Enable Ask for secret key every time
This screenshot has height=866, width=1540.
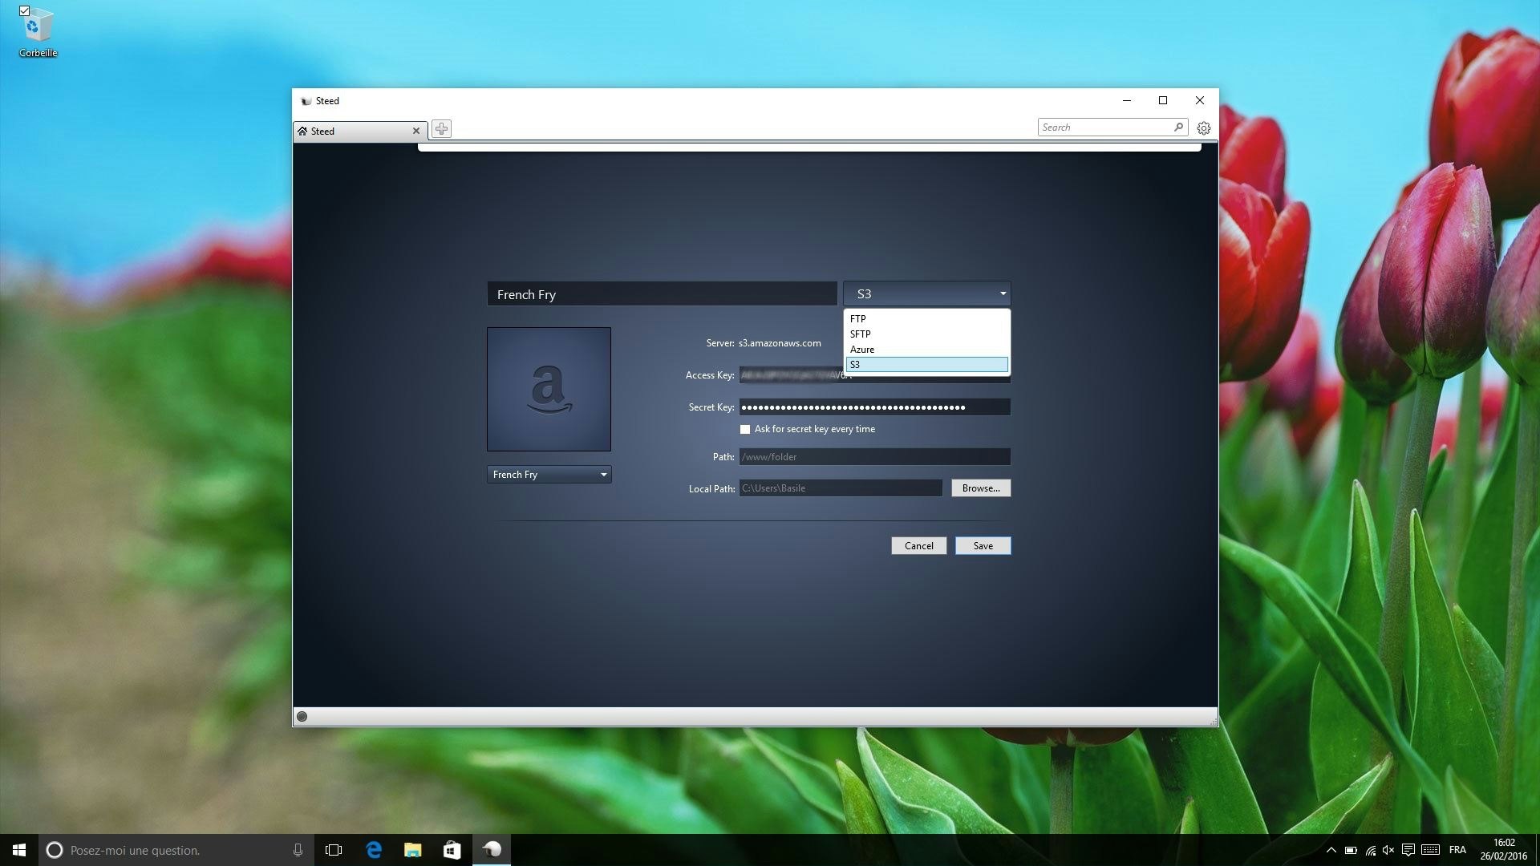tap(745, 430)
